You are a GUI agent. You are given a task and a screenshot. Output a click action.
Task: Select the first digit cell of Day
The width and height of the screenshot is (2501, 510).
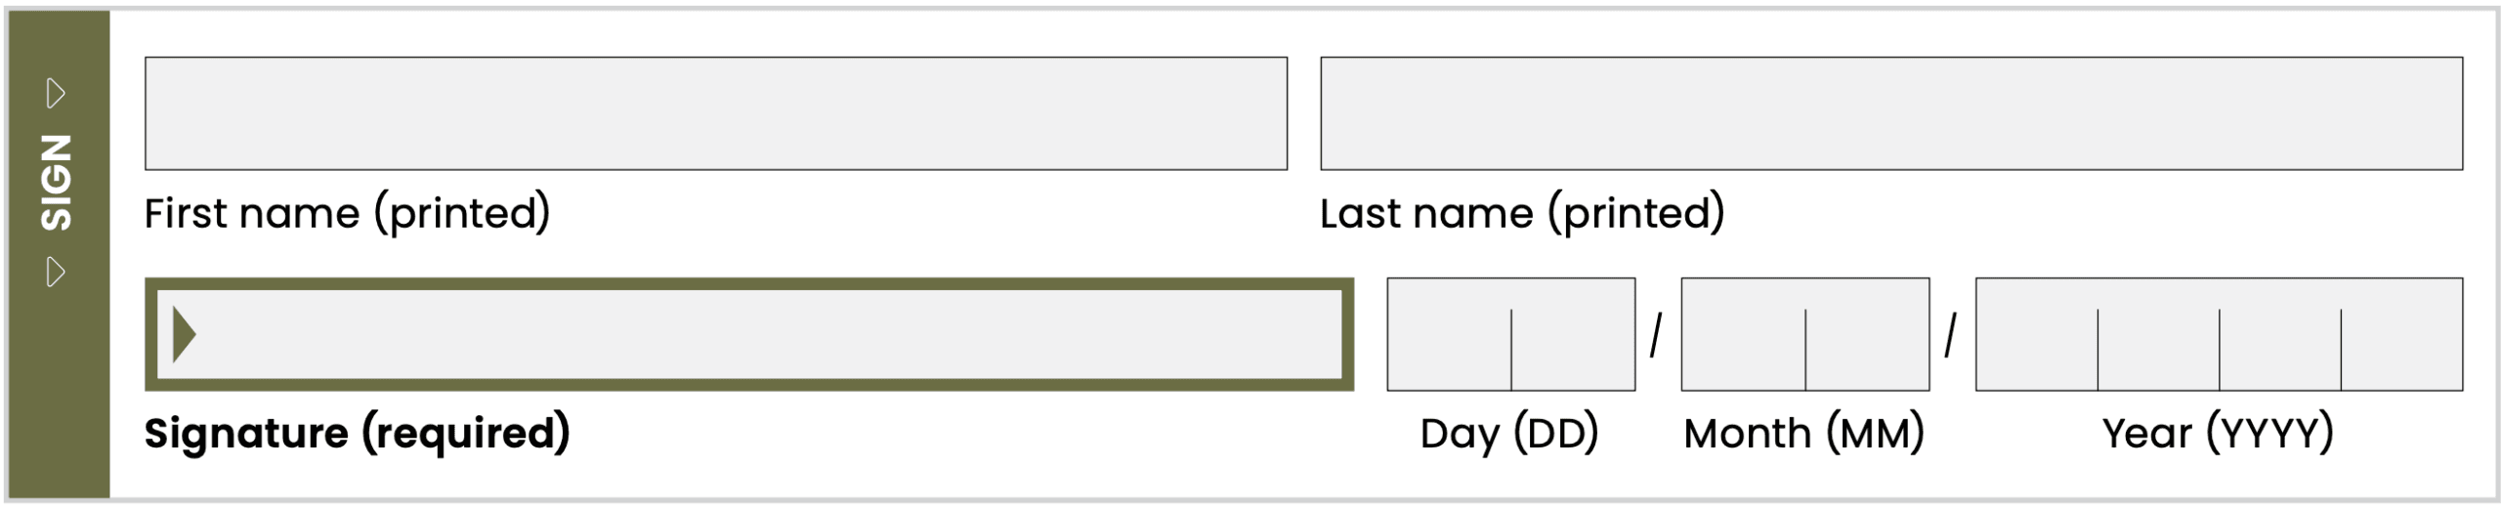[x=1449, y=334]
